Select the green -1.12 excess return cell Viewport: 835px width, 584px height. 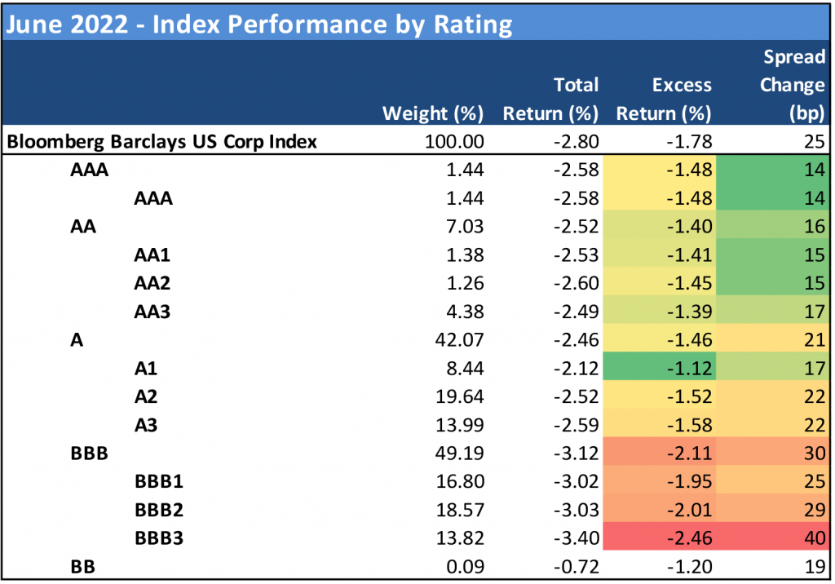660,368
